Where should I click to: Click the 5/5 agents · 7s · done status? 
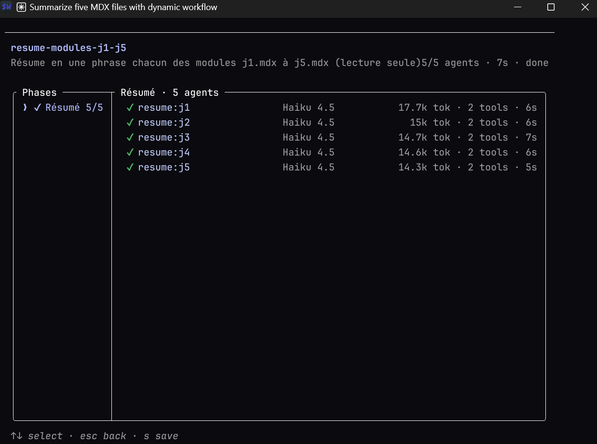coord(486,63)
